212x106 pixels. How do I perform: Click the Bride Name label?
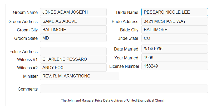(x=127, y=12)
